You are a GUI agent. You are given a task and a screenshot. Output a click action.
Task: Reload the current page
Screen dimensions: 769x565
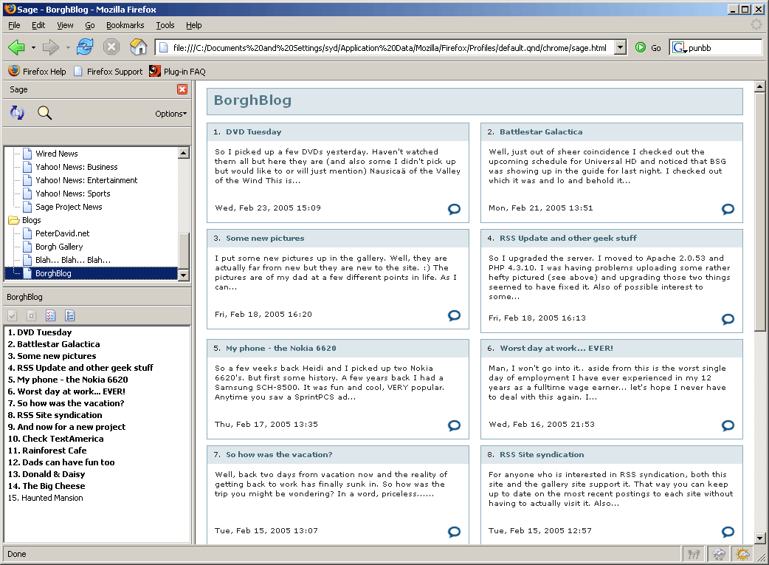(85, 47)
